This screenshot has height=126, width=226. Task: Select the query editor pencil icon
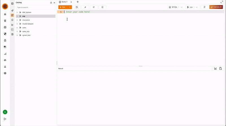click(x=12, y=15)
